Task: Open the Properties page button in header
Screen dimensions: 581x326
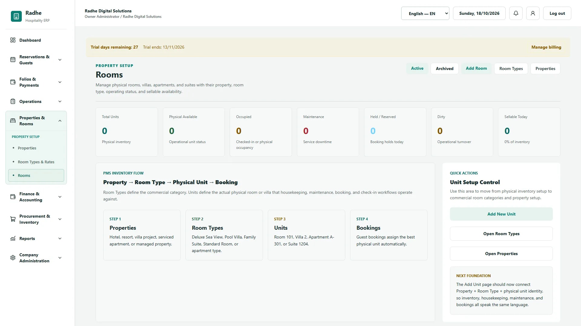Action: pyautogui.click(x=545, y=69)
